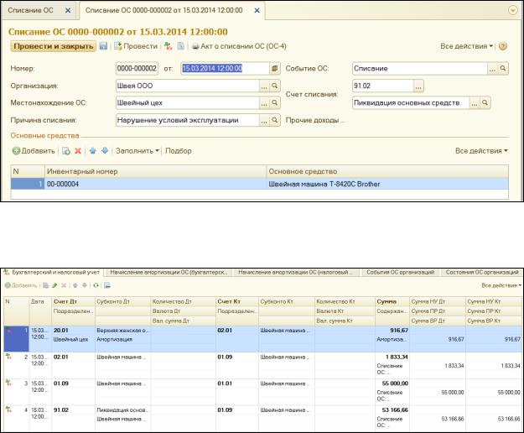Refresh postings list with green arrows icon
This screenshot has height=433, width=524.
point(96,285)
